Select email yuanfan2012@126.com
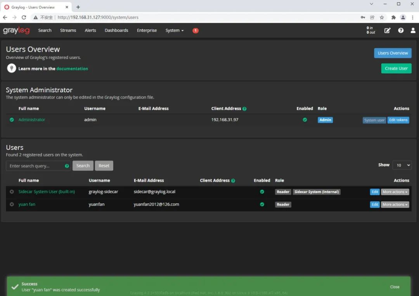 click(156, 204)
